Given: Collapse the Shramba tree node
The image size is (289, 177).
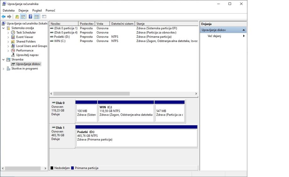Looking at the screenshot, I should (x=3, y=60).
